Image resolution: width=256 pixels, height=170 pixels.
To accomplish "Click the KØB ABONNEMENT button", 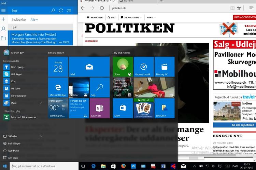I will 244,17.
